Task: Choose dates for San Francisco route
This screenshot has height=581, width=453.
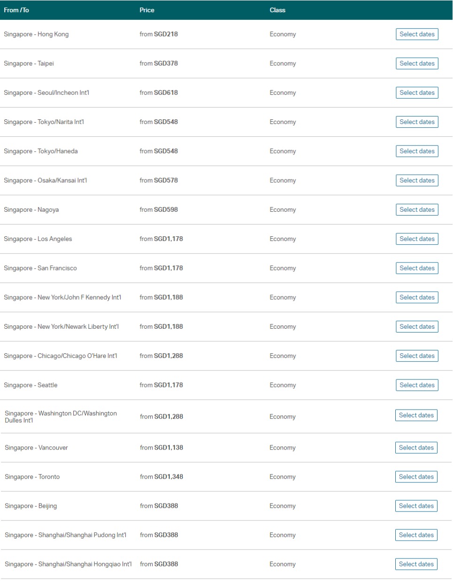Action: coord(417,268)
